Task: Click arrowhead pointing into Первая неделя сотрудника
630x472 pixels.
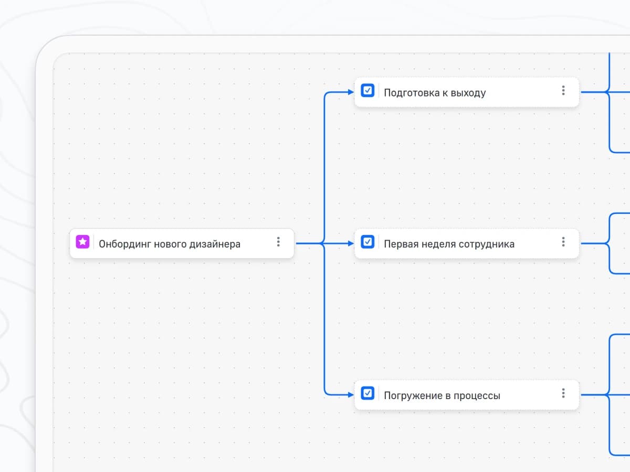Action: (351, 243)
